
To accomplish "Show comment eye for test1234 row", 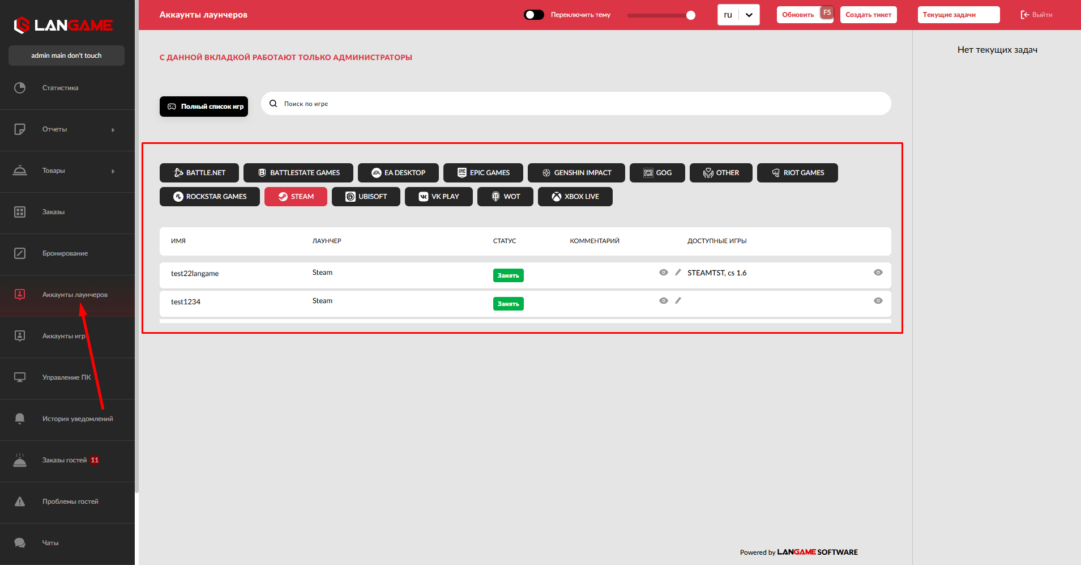I will (664, 301).
